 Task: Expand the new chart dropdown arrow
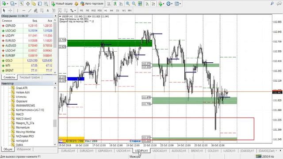pos(8,4)
